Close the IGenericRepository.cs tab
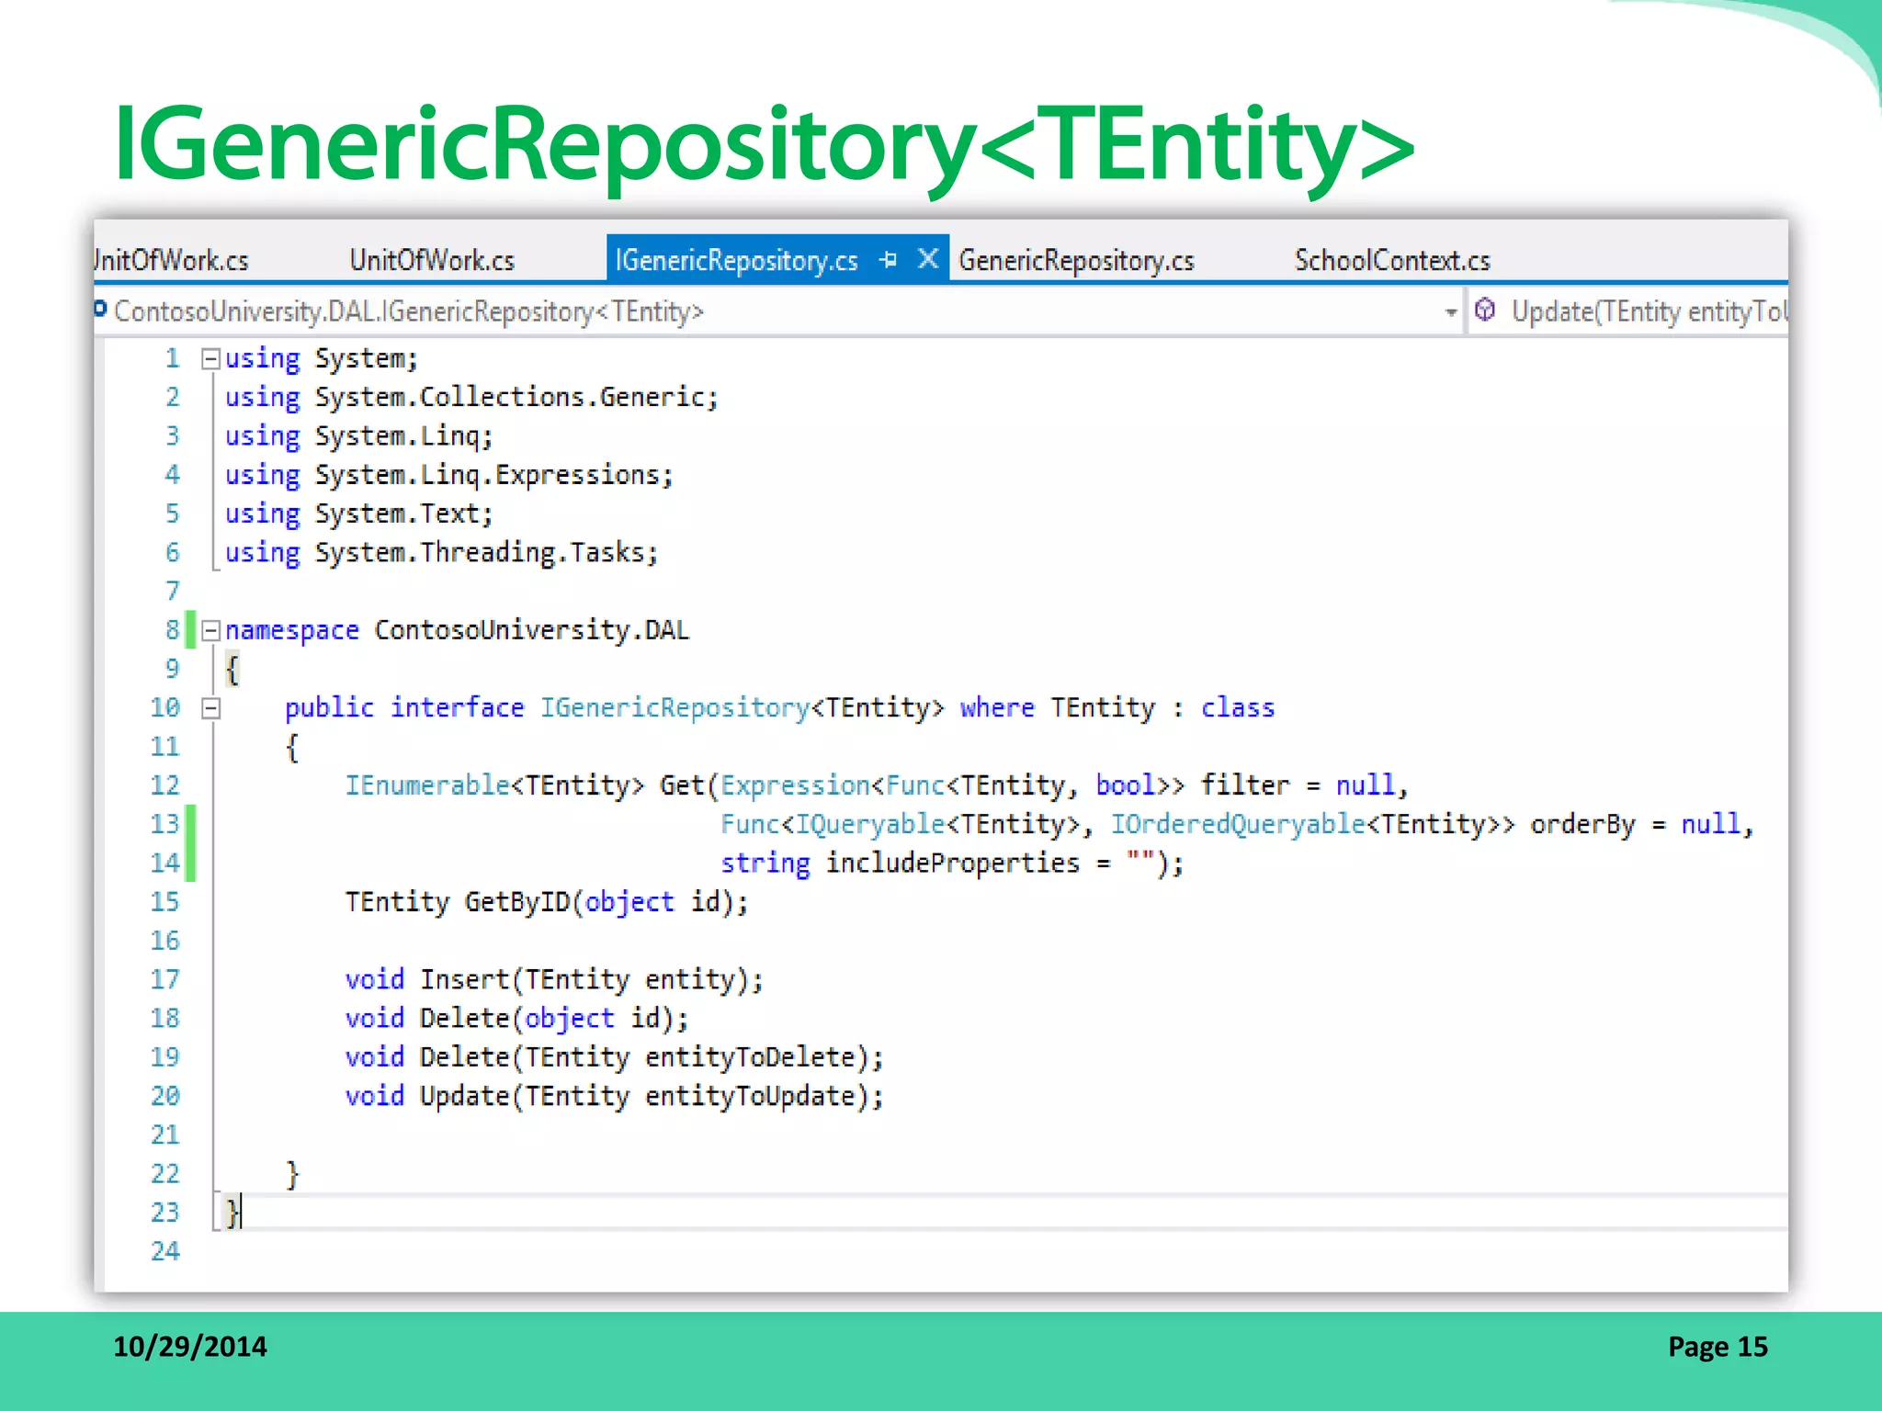 [928, 259]
